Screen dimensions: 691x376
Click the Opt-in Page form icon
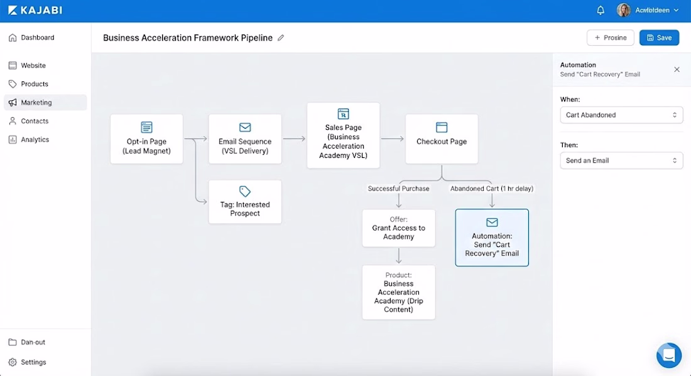[147, 127]
